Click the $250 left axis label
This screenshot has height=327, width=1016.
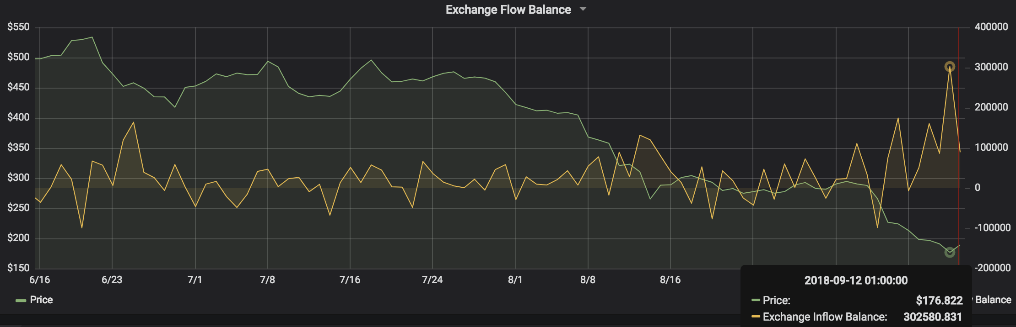(x=18, y=208)
